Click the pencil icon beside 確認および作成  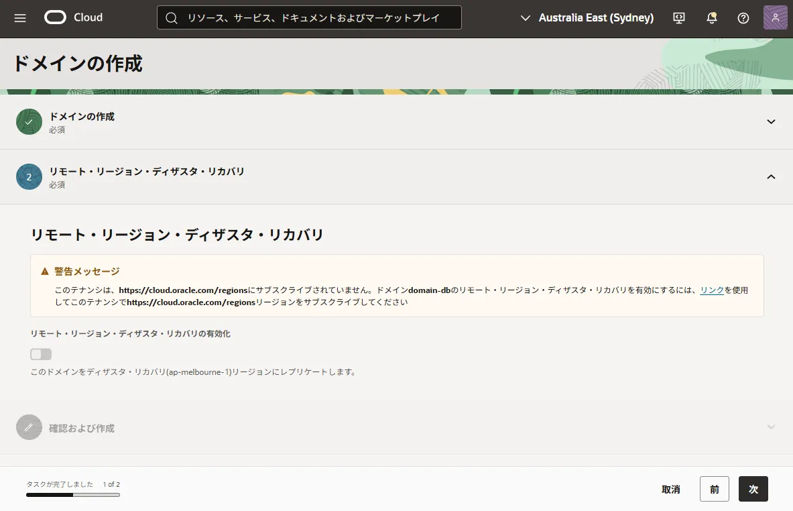[x=29, y=427]
